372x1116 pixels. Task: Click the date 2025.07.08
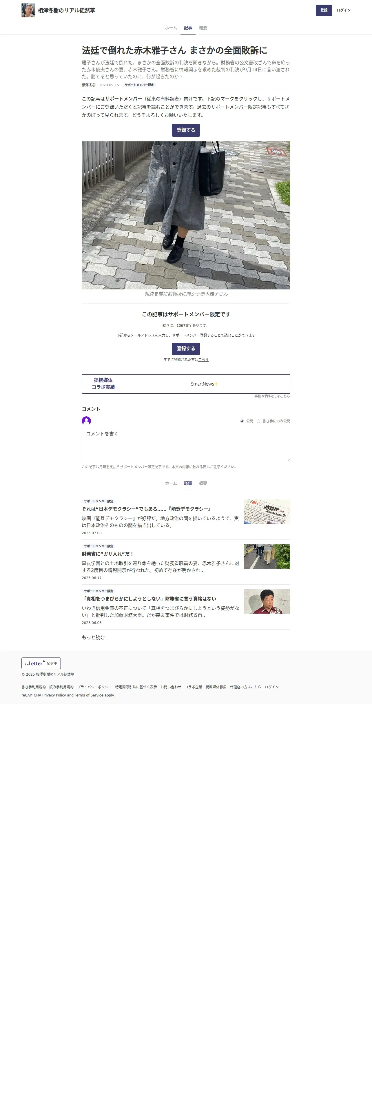[x=91, y=533]
